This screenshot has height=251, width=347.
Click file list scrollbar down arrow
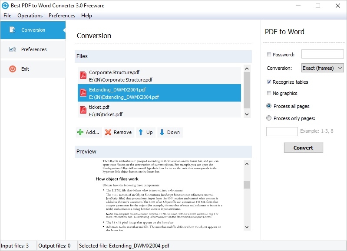[247, 114]
